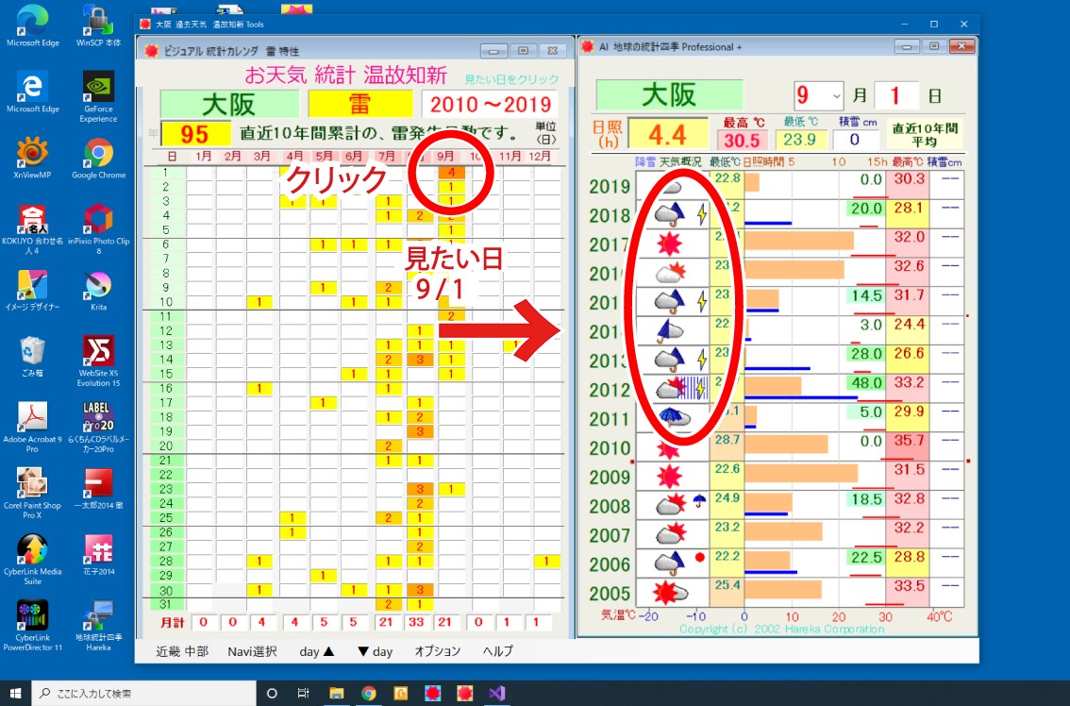Viewport: 1070px width, 706px height.
Task: Select the 2005 sun weather icon
Action: coord(667,591)
